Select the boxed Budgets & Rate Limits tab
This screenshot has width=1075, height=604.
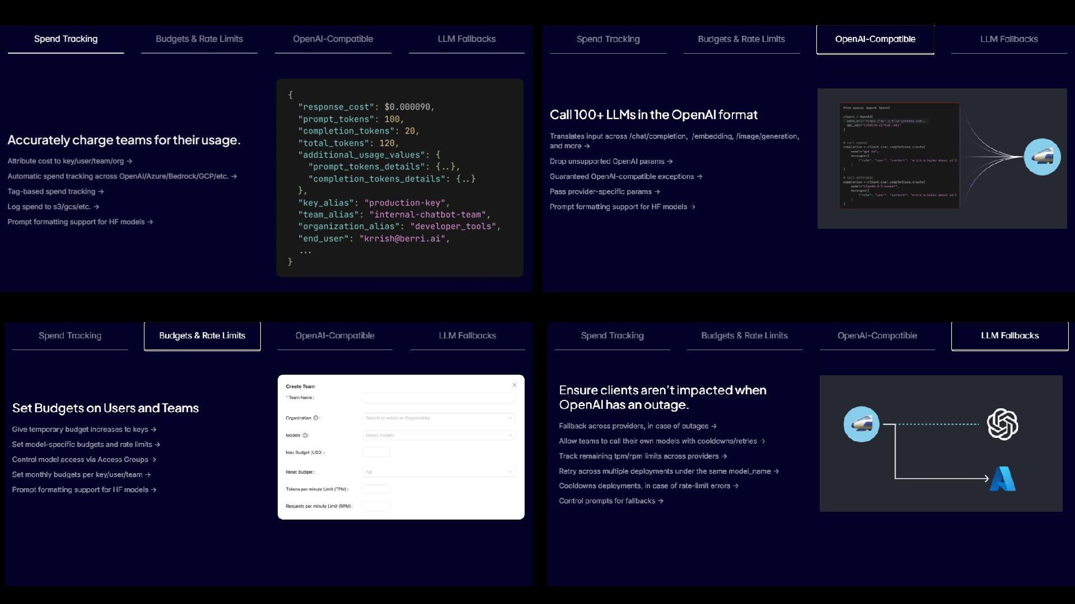tap(202, 336)
